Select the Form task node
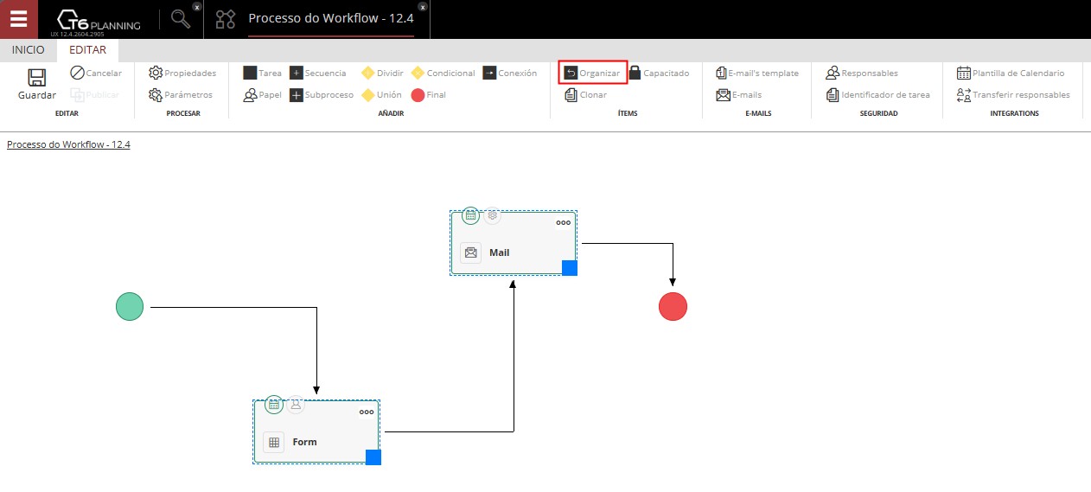The width and height of the screenshot is (1091, 492). (316, 432)
